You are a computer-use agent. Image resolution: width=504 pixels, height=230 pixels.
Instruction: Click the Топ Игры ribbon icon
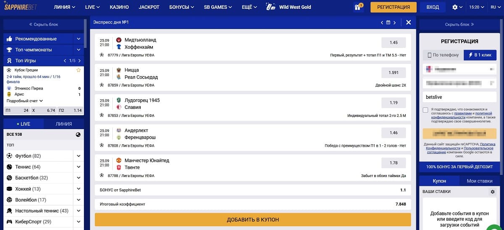9,61
